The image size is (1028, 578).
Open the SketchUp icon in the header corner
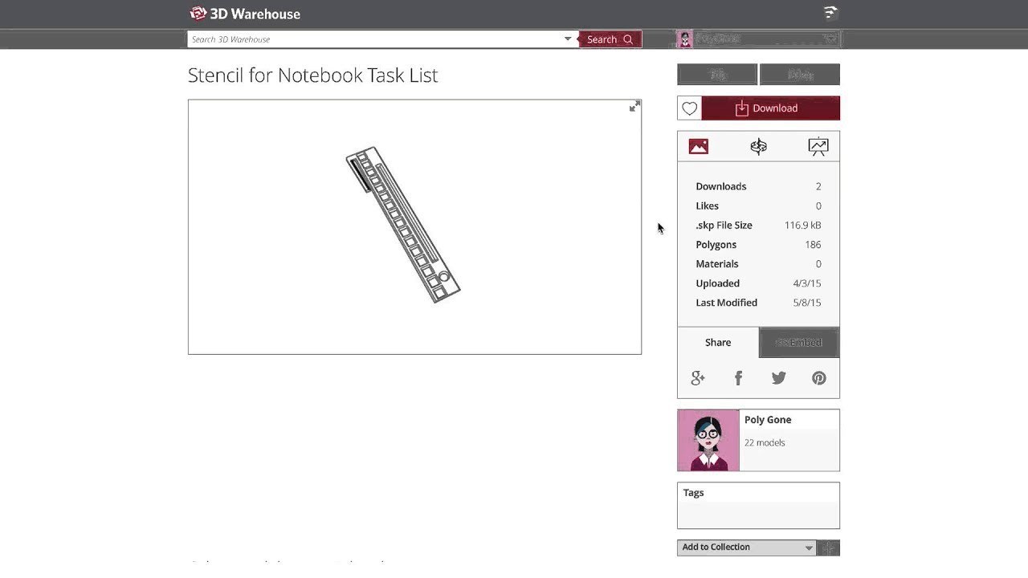(x=830, y=13)
